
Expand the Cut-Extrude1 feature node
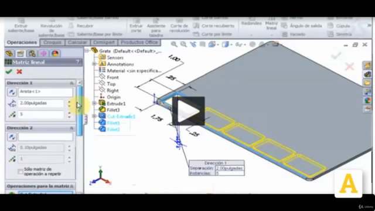pos(94,116)
